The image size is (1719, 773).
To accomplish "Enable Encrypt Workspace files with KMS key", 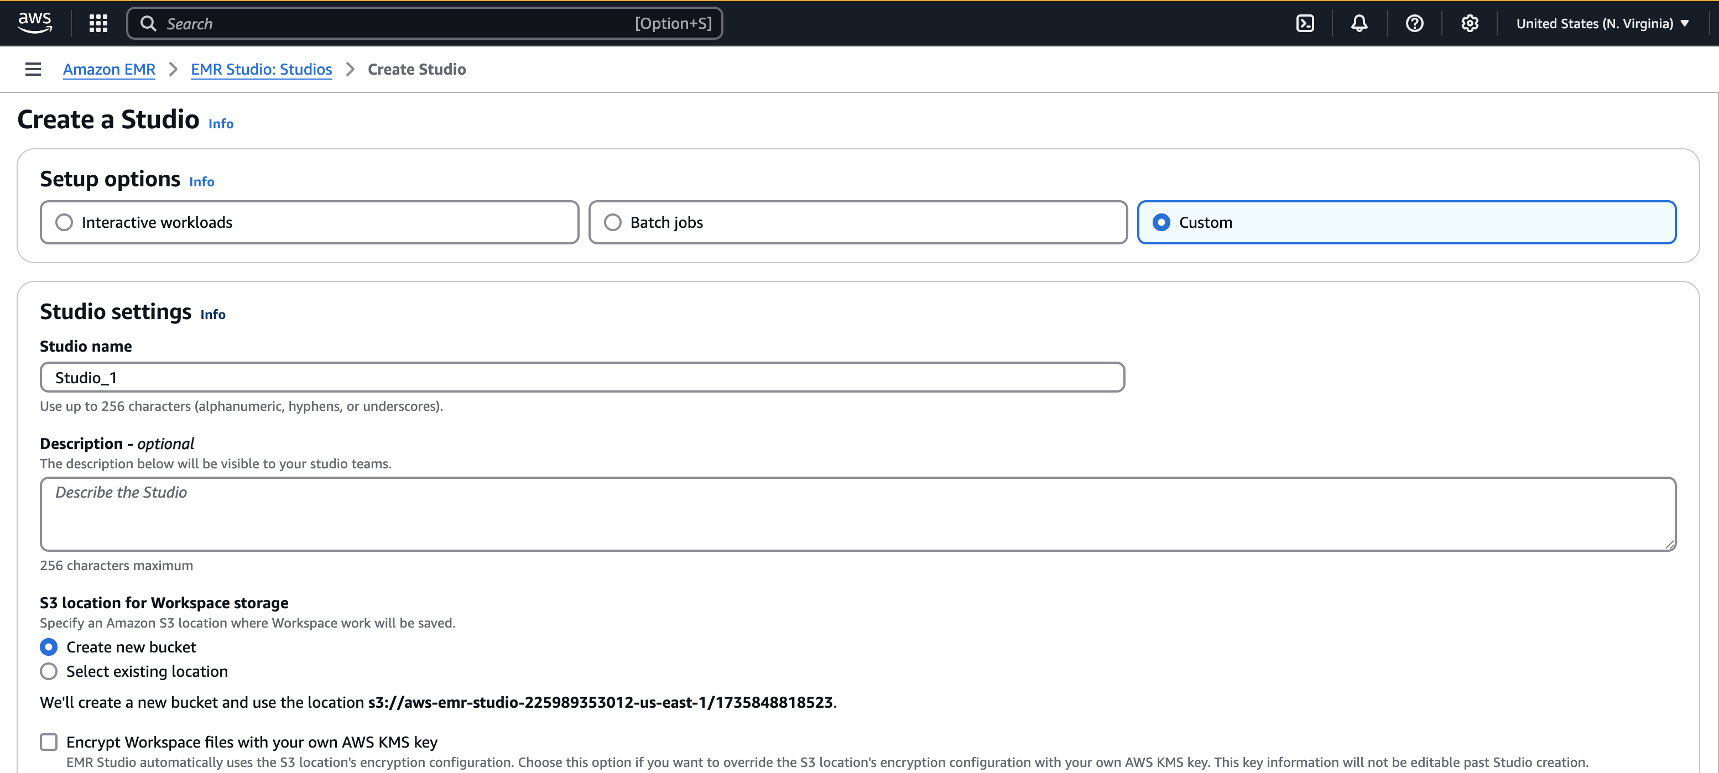I will [x=48, y=741].
